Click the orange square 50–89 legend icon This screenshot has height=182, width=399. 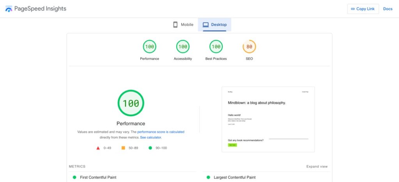123,148
